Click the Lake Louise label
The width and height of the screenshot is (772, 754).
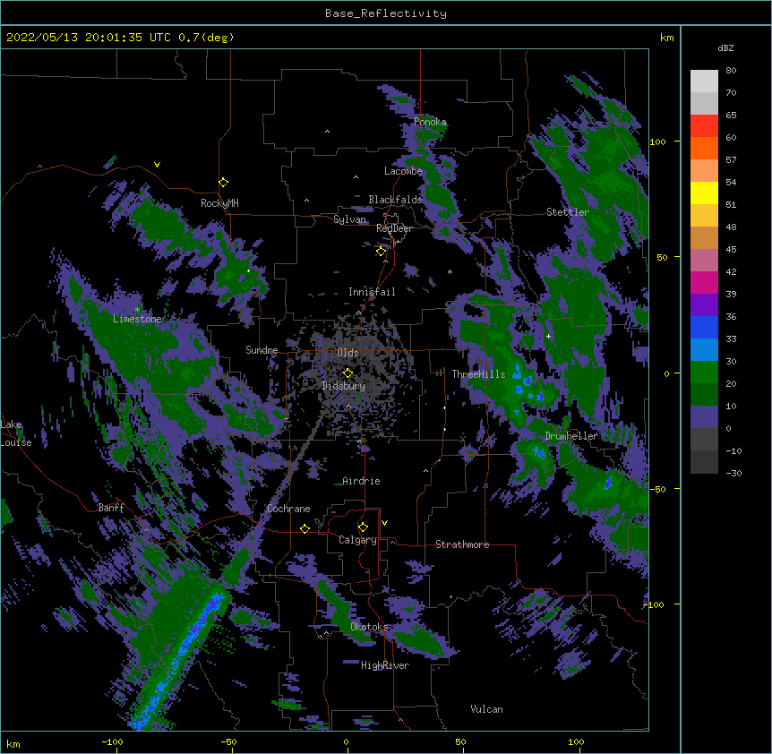point(14,433)
